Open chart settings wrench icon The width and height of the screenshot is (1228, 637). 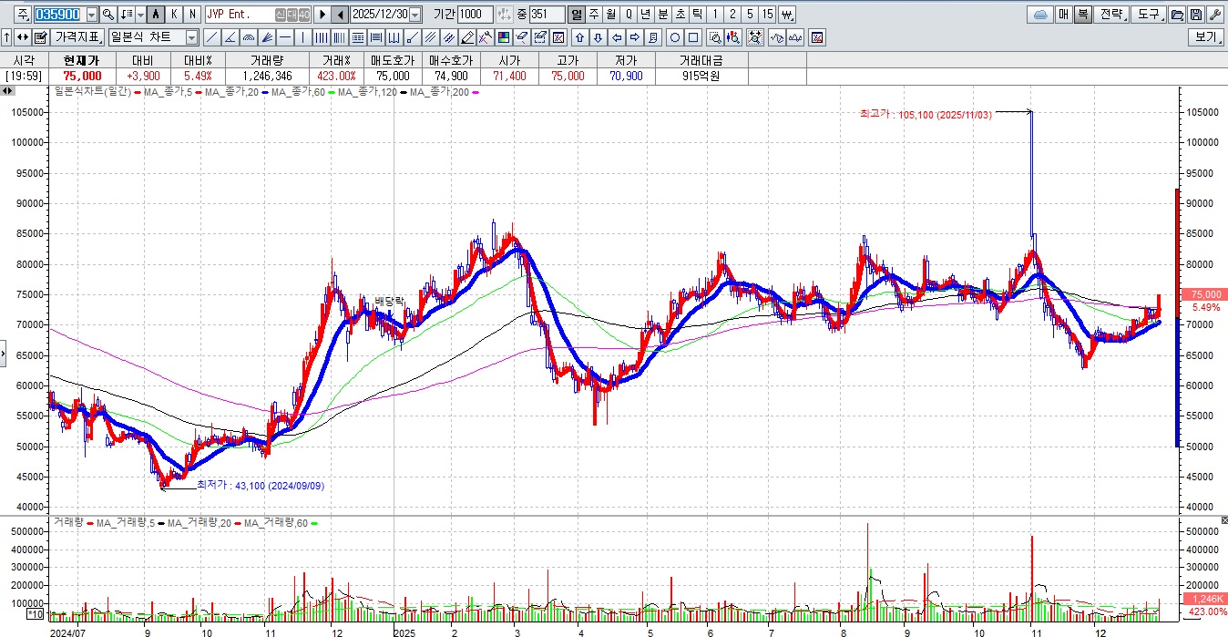pos(1215,15)
